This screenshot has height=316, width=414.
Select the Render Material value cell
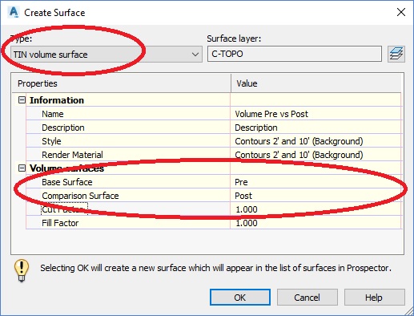click(316, 155)
